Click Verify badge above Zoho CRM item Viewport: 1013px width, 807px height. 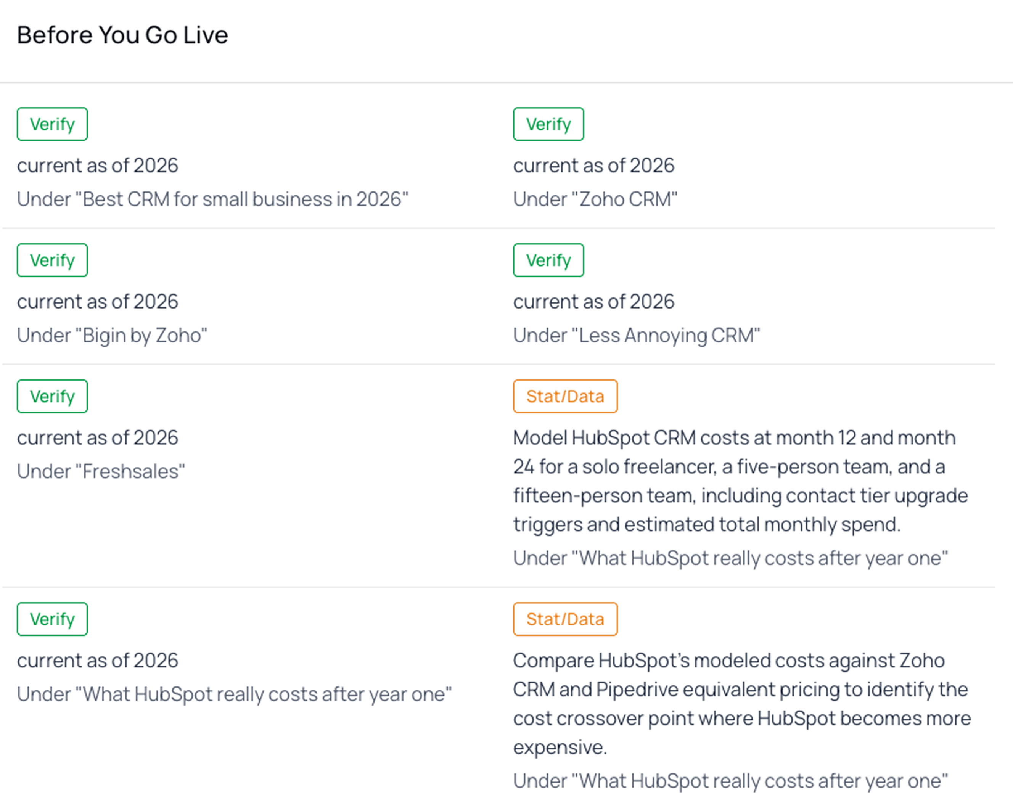(x=548, y=124)
